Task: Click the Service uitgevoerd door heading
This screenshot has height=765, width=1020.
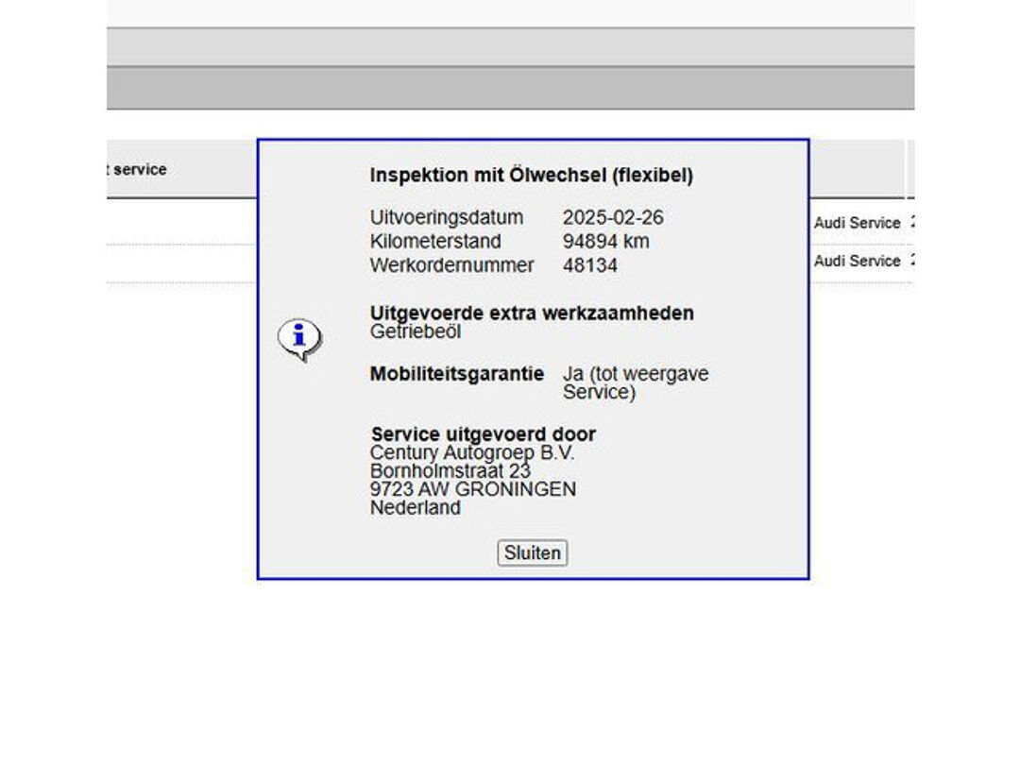Action: click(x=483, y=433)
